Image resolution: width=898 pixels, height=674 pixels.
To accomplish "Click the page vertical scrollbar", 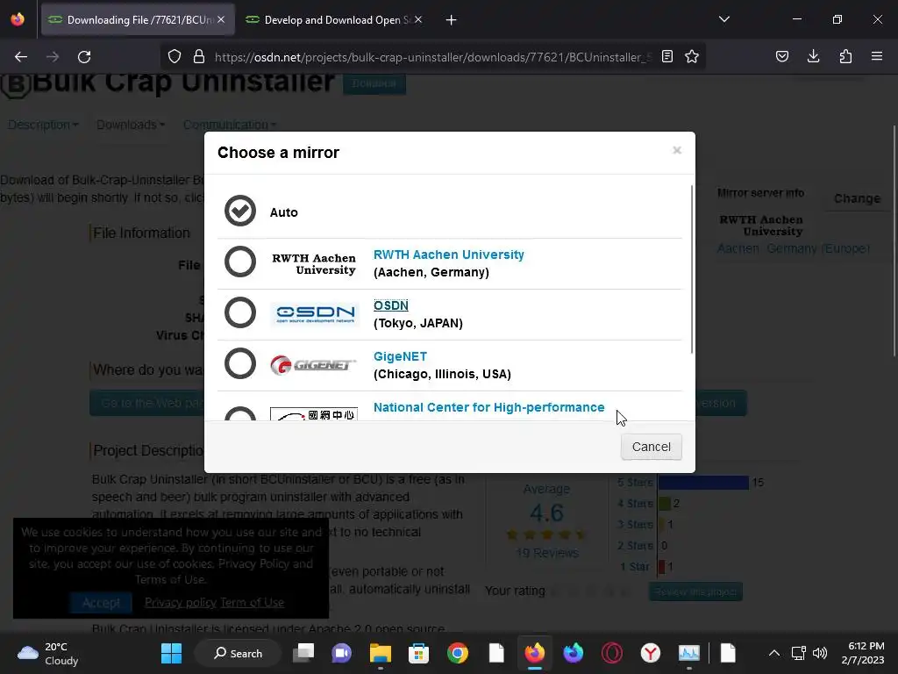I will (894, 240).
